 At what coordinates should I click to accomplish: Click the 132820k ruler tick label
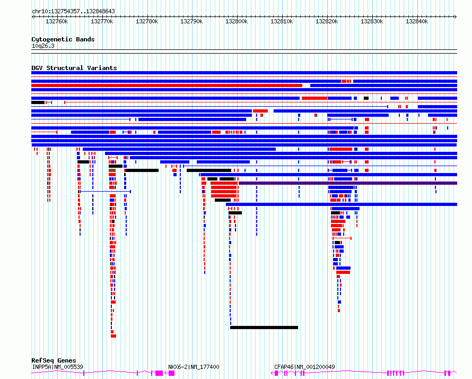(327, 21)
